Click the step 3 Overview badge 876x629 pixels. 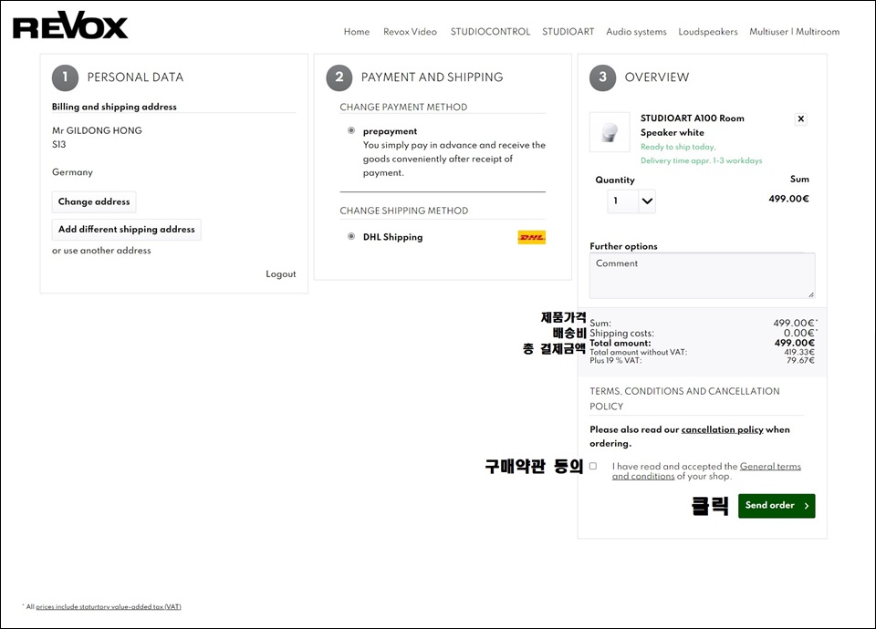tap(602, 77)
